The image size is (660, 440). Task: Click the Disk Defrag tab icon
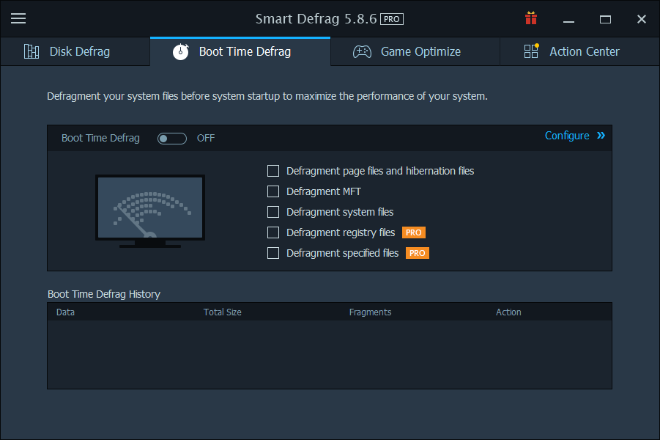pos(31,51)
